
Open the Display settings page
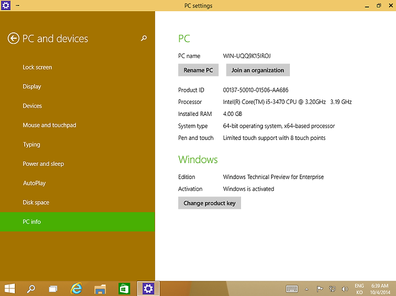pos(32,86)
